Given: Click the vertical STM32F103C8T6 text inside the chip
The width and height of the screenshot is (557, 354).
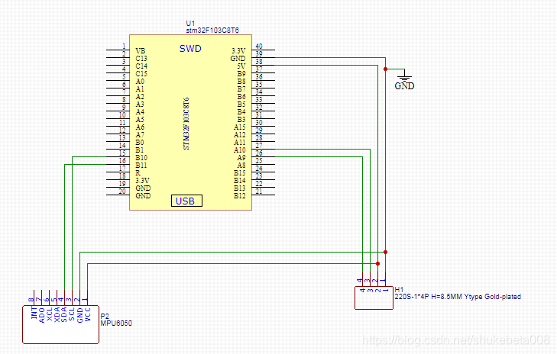Looking at the screenshot, I should pyautogui.click(x=186, y=124).
